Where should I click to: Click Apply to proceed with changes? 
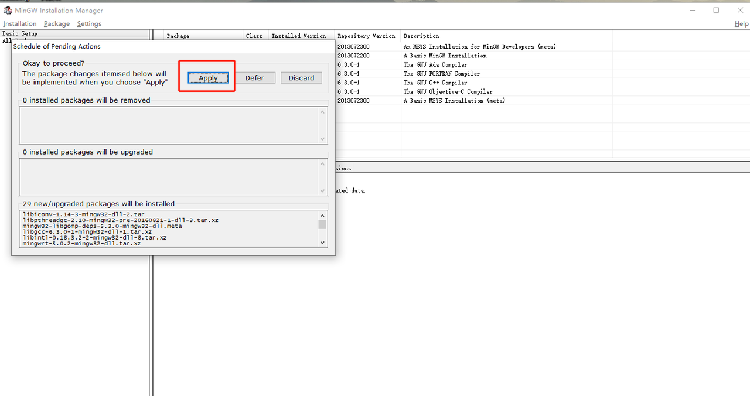point(208,78)
